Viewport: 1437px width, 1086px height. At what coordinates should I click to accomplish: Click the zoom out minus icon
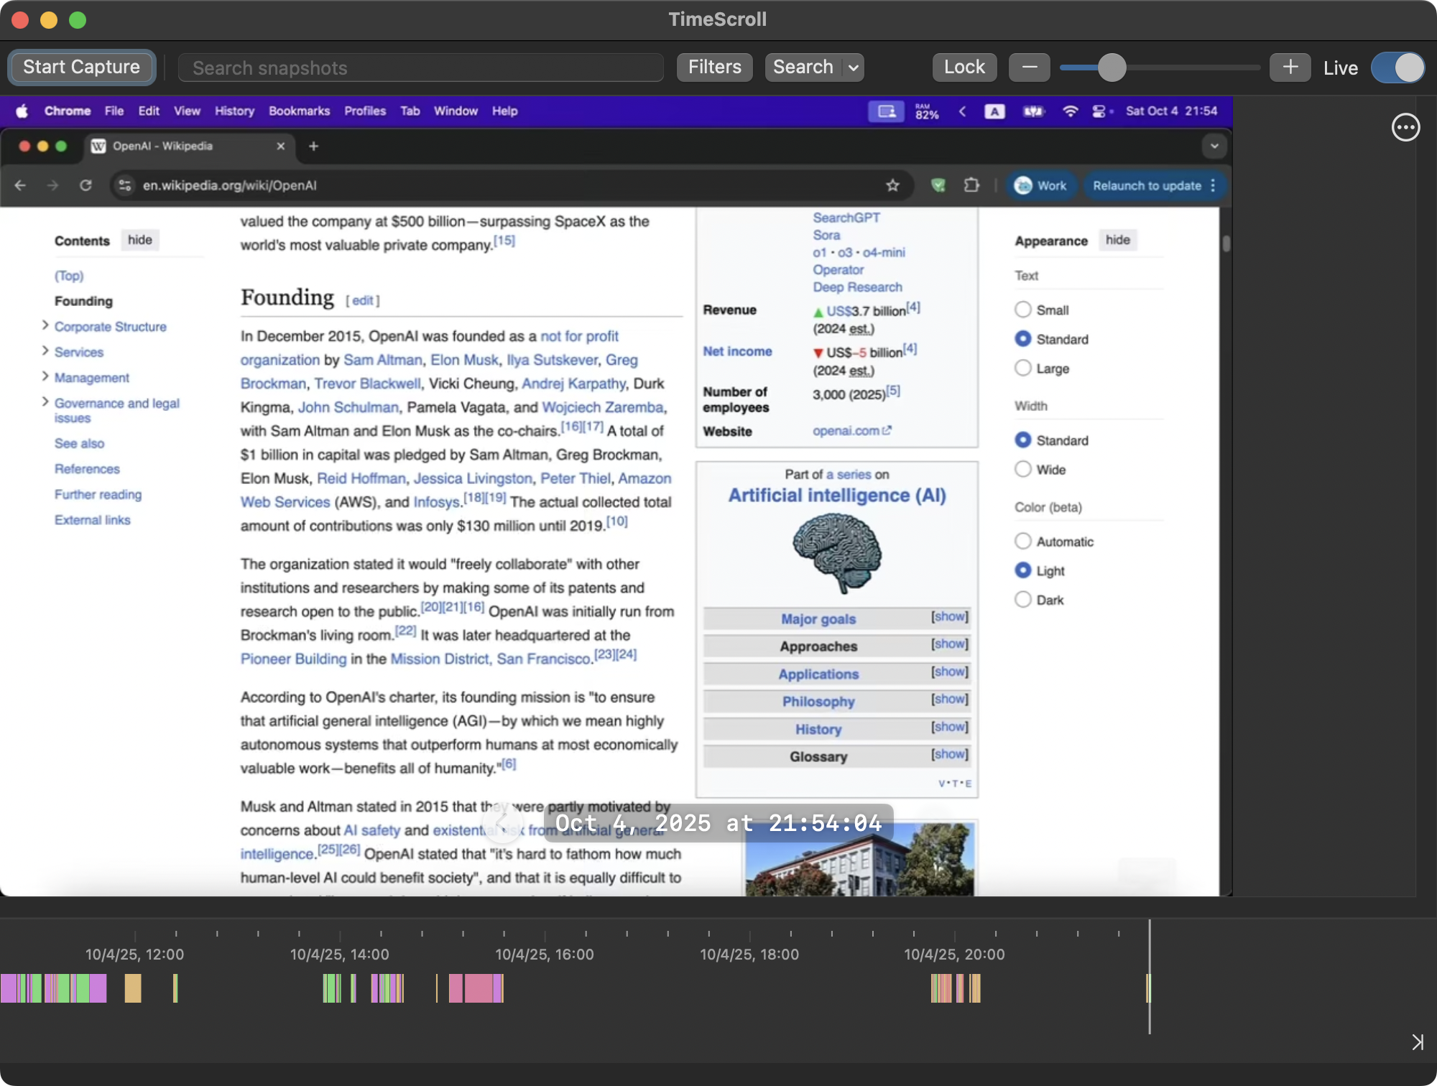pyautogui.click(x=1029, y=67)
